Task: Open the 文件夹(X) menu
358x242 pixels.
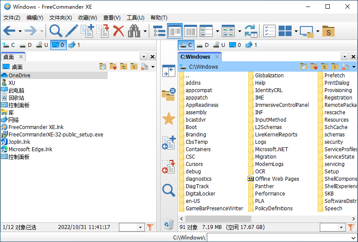Action: [x=60, y=17]
